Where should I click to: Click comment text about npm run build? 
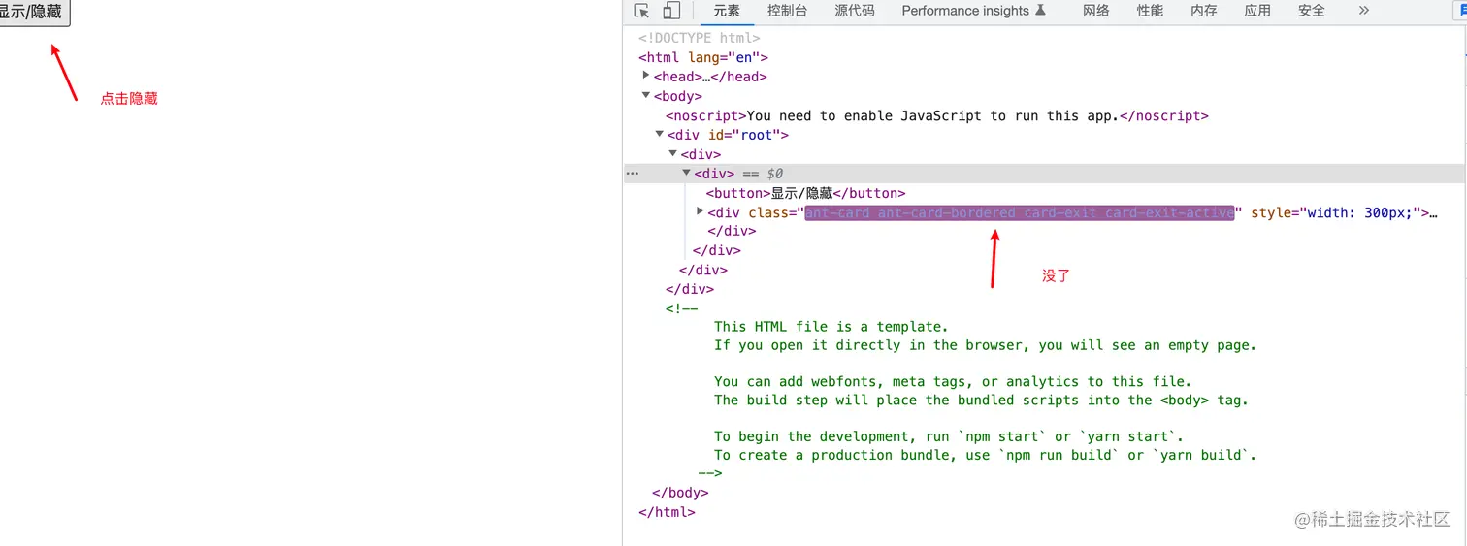[986, 455]
